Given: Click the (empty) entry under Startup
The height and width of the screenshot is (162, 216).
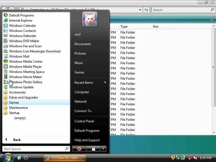Looking at the screenshot, I should [20, 118].
